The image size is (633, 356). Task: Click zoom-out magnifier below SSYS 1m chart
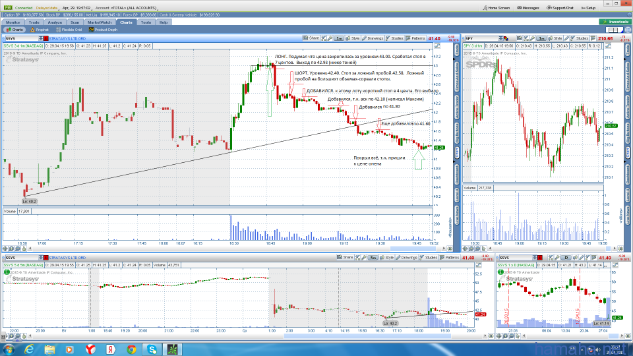17,249
